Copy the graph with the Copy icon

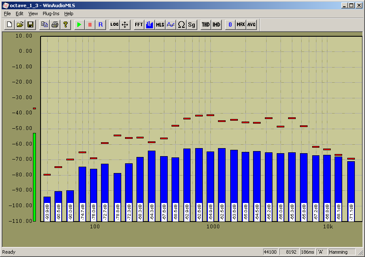click(x=44, y=24)
